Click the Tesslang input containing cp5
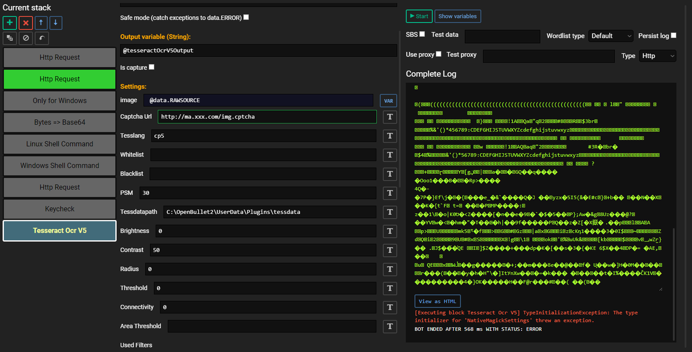The width and height of the screenshot is (692, 352). pyautogui.click(x=263, y=136)
